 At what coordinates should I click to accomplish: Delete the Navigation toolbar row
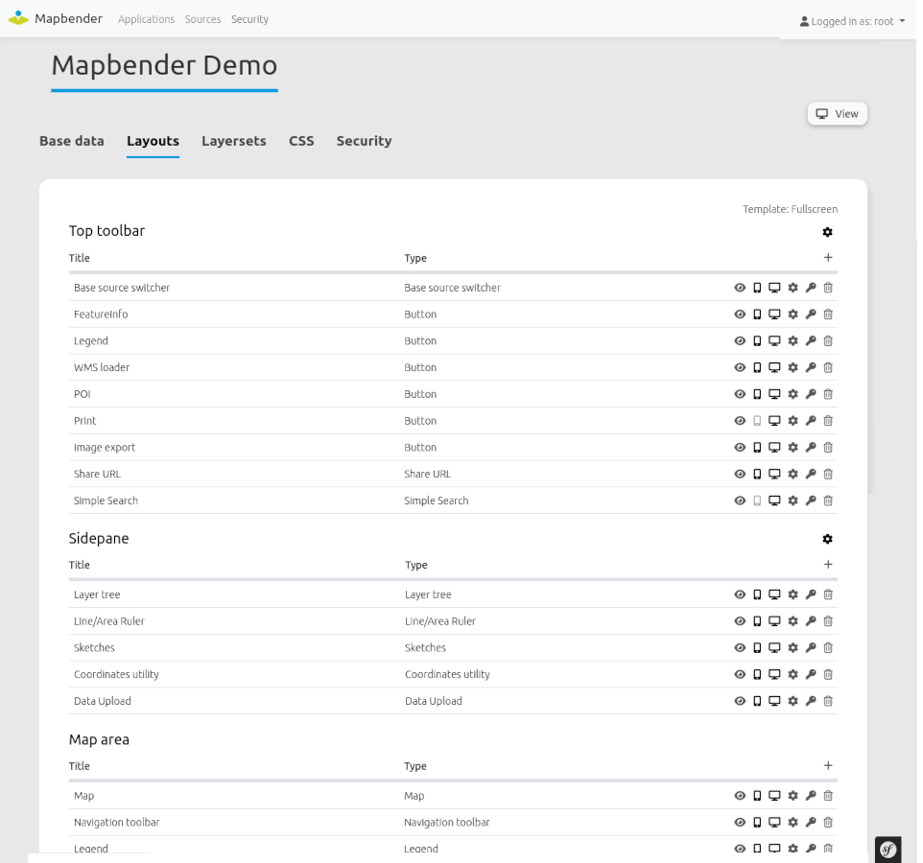click(x=828, y=823)
